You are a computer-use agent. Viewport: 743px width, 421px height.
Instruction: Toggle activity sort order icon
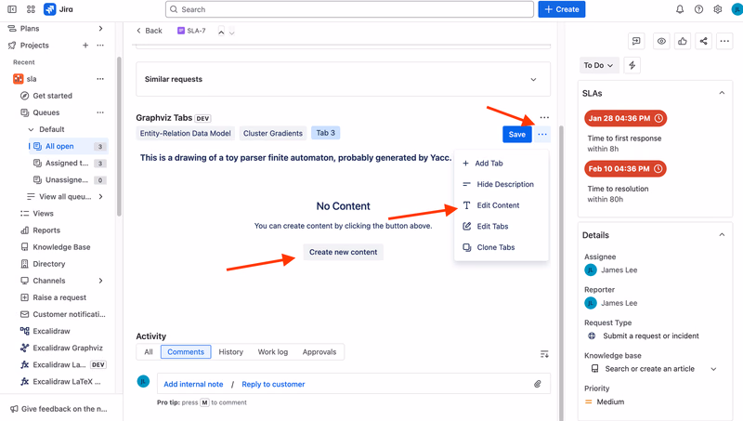click(x=544, y=354)
